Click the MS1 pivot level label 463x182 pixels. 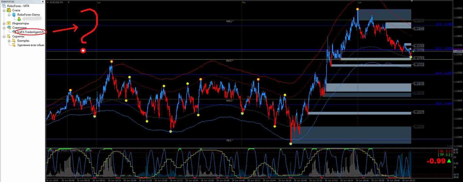click(230, 100)
